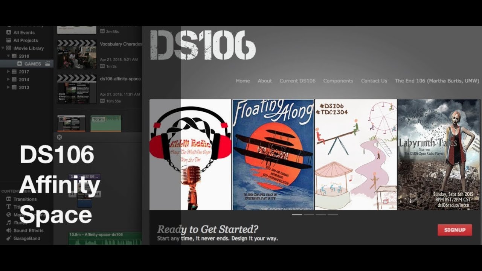The width and height of the screenshot is (482, 271).
Task: Click the star icon beside GAMES
Action: click(x=20, y=64)
